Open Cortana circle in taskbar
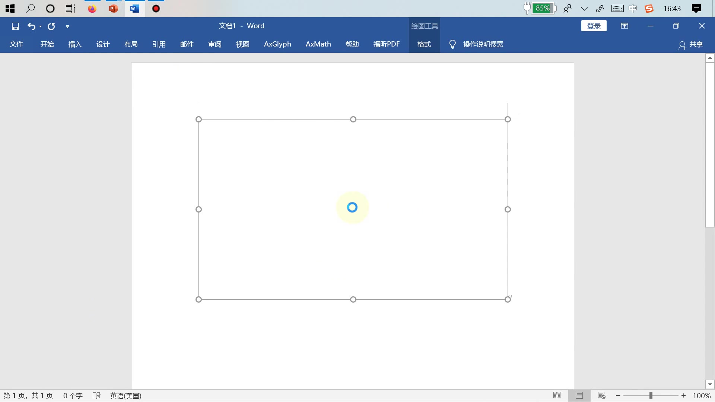The image size is (715, 402). point(50,9)
